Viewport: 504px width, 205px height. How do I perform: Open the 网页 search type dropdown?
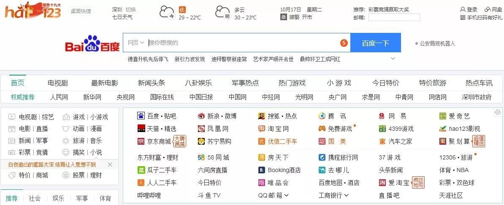(x=135, y=43)
